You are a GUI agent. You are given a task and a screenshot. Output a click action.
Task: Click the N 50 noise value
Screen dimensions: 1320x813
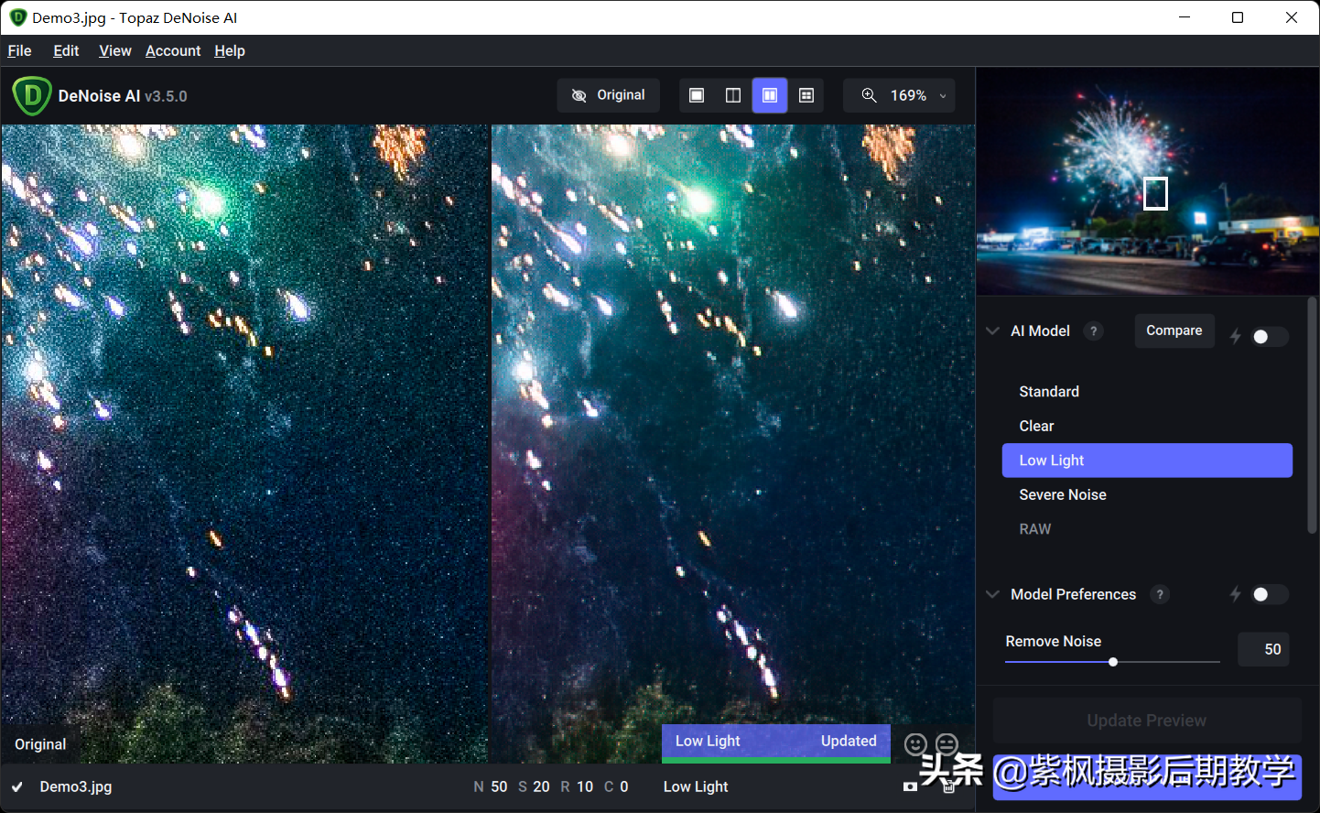491,786
